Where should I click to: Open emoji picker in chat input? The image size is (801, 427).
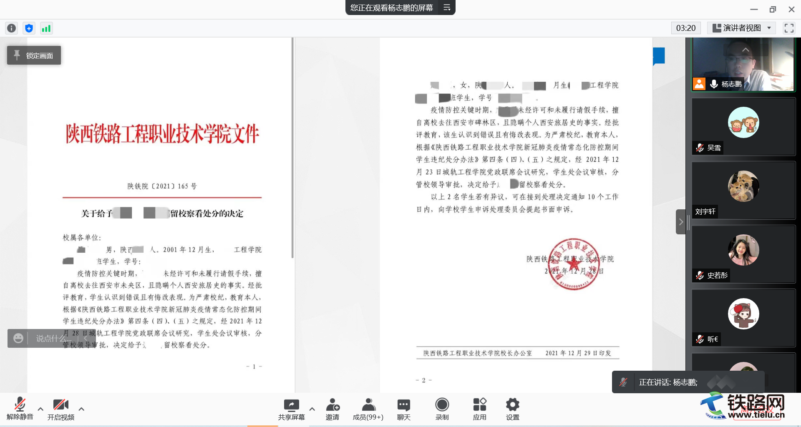(18, 338)
